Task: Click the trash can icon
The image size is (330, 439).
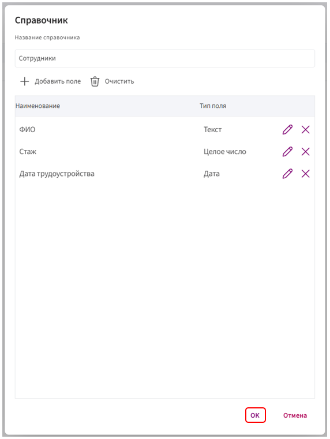Action: click(95, 81)
